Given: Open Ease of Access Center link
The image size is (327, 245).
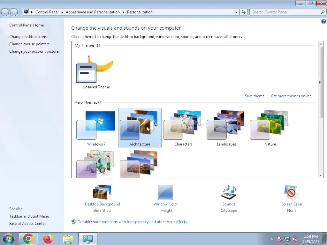Looking at the screenshot, I should pos(27,224).
